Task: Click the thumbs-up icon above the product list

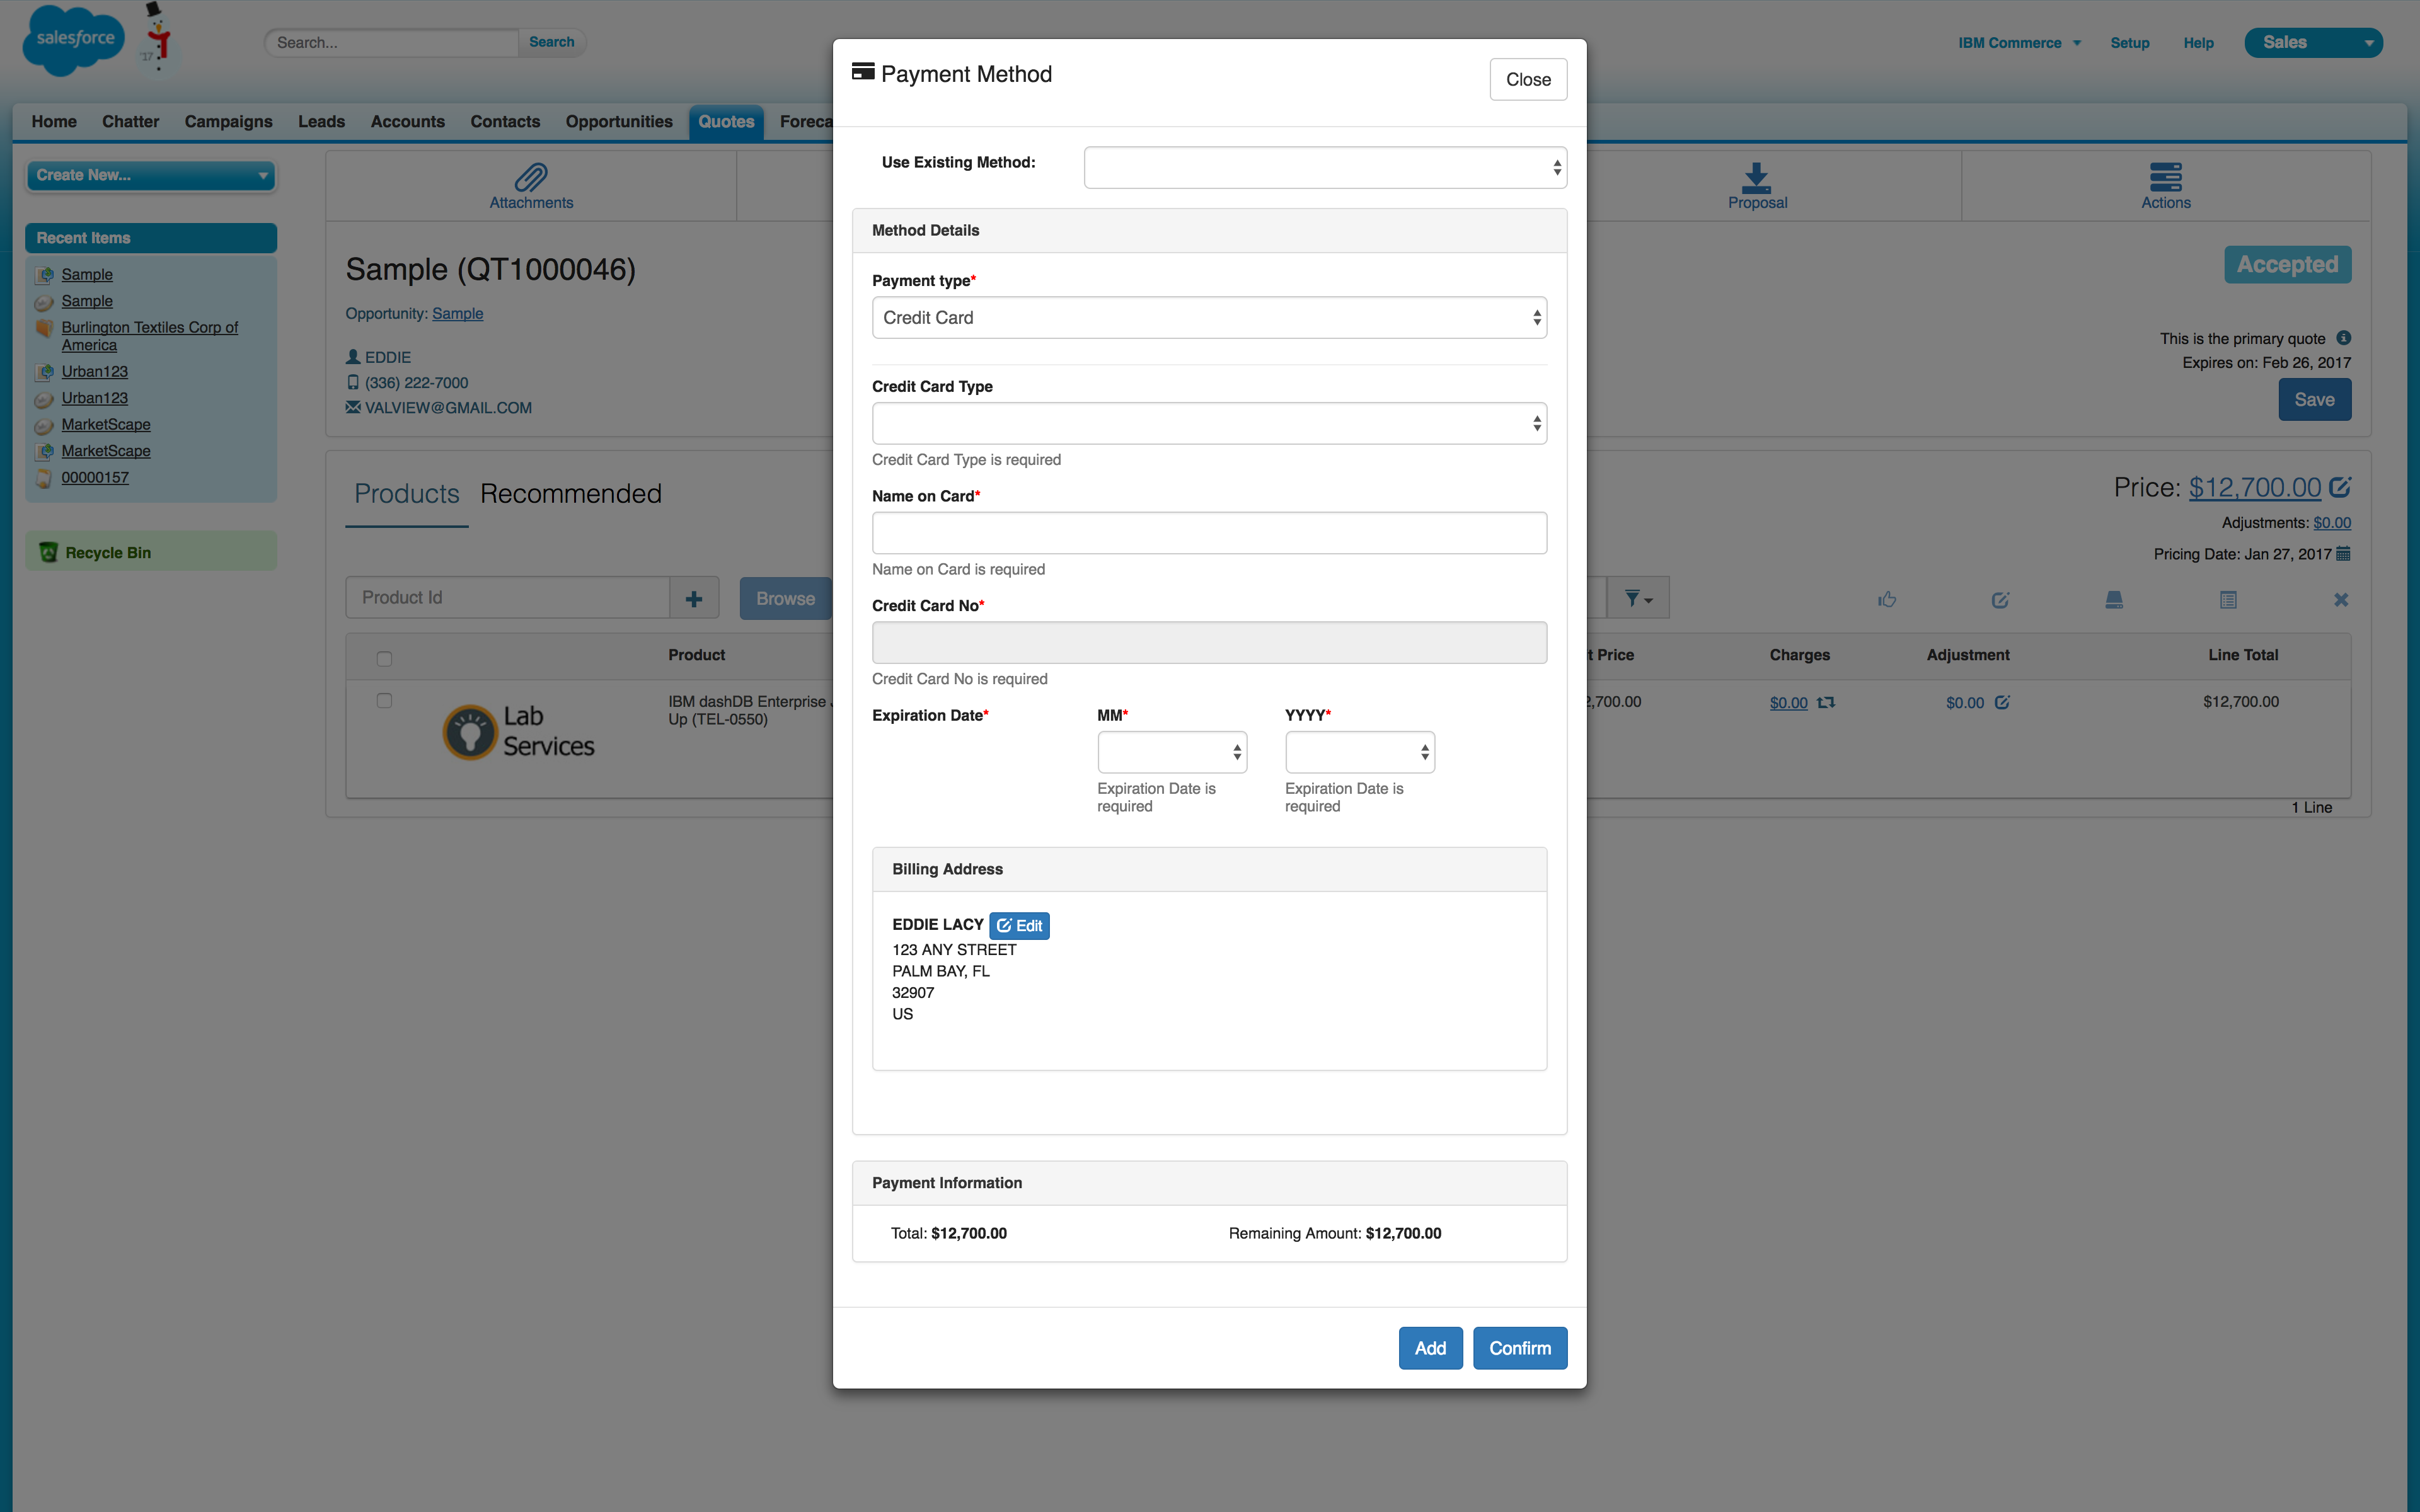Action: [1887, 599]
